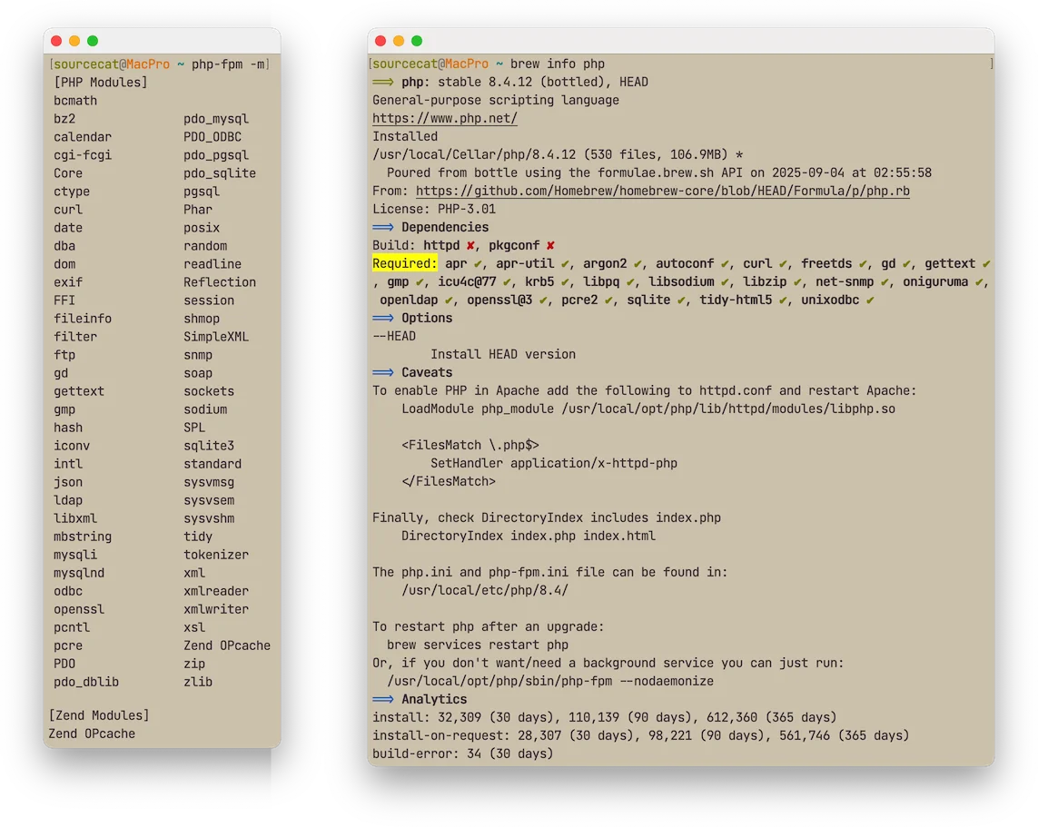Click the 'cgi-fcgi' module entry
1038x827 pixels.
83,155
